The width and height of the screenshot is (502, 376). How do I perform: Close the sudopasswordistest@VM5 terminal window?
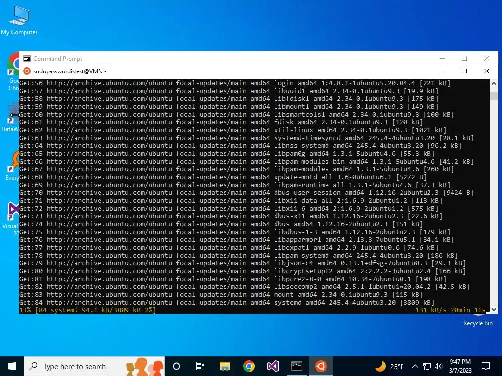click(487, 71)
